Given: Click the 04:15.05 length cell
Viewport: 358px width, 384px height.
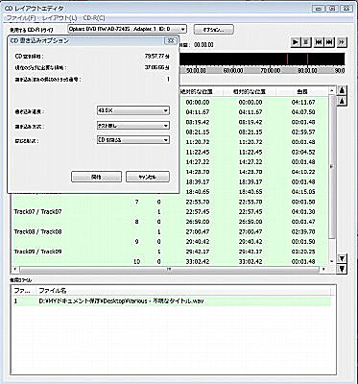Looking at the screenshot, I should tap(303, 192).
